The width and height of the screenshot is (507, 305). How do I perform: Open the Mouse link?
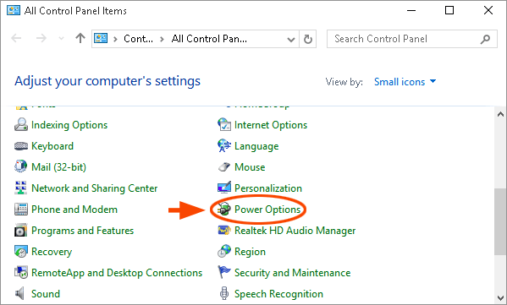(250, 167)
